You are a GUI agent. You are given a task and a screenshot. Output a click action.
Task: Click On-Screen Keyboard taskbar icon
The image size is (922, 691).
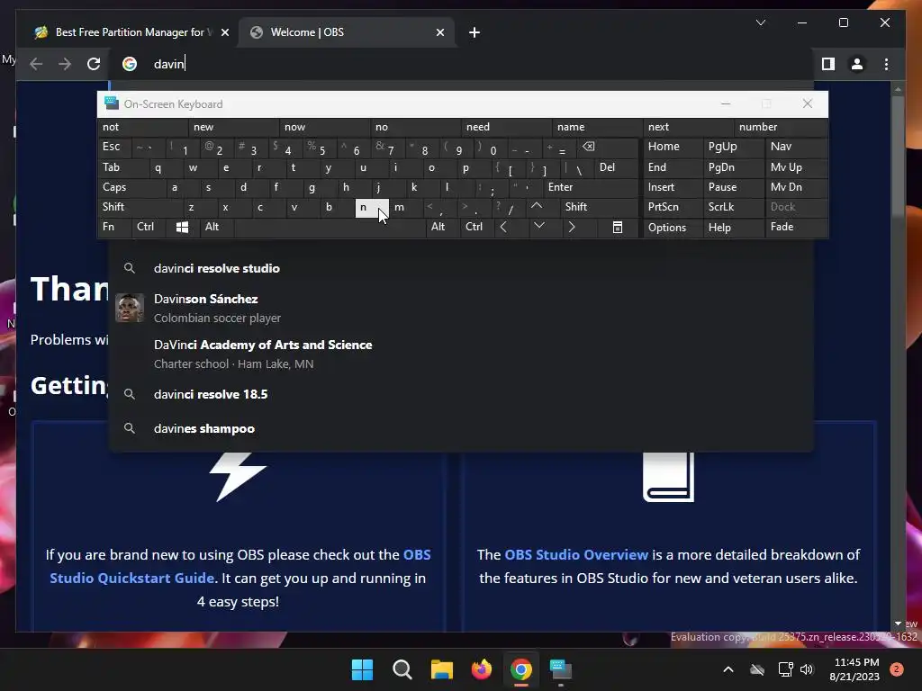point(560,669)
